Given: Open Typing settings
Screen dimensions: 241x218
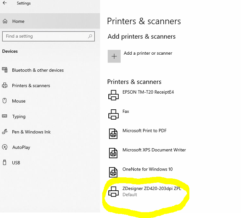Looking at the screenshot, I should click(x=19, y=117).
